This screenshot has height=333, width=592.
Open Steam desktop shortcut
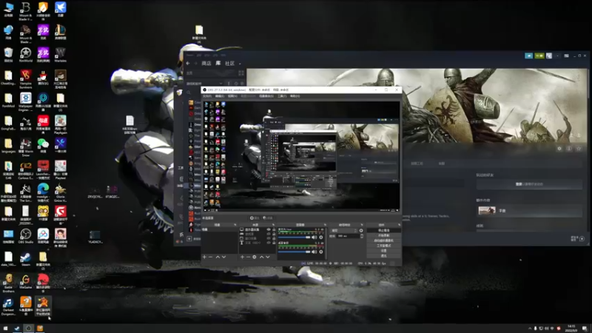[x=26, y=259]
